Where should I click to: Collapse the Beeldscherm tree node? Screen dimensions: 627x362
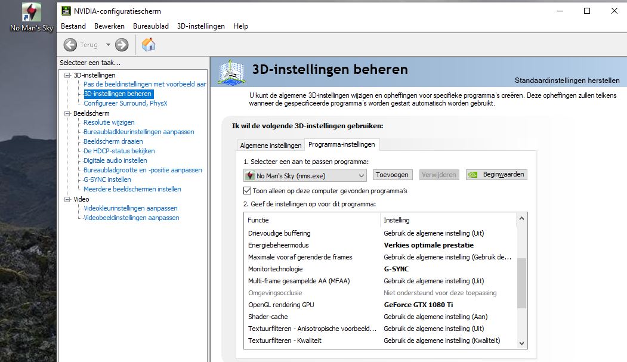coord(67,113)
